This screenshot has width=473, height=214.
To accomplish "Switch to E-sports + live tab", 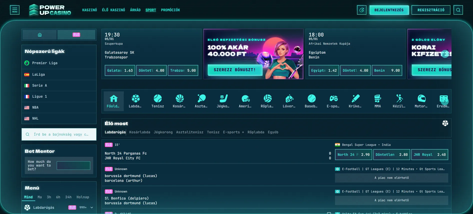I will point(233,132).
